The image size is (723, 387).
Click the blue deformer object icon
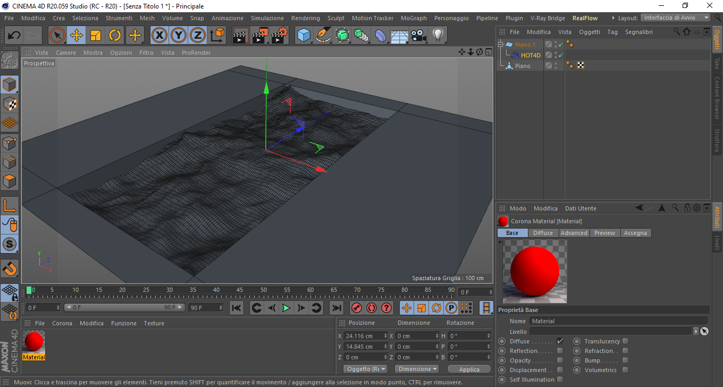(381, 36)
